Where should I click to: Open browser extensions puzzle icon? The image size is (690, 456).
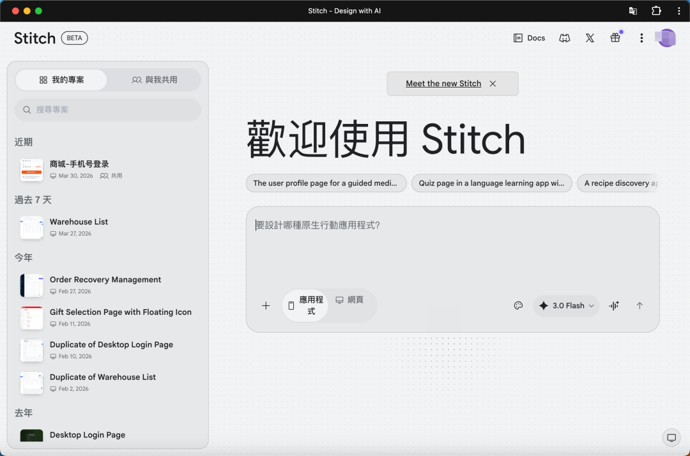tap(656, 11)
